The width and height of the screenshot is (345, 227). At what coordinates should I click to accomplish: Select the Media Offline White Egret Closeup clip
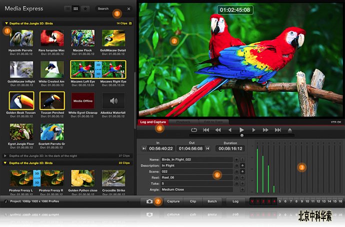83,100
